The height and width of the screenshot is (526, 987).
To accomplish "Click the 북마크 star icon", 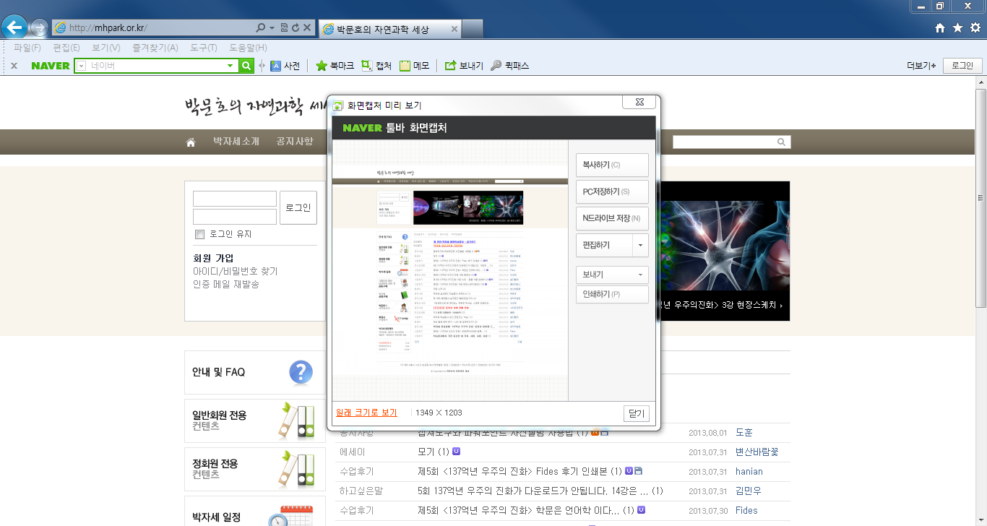I will point(322,66).
